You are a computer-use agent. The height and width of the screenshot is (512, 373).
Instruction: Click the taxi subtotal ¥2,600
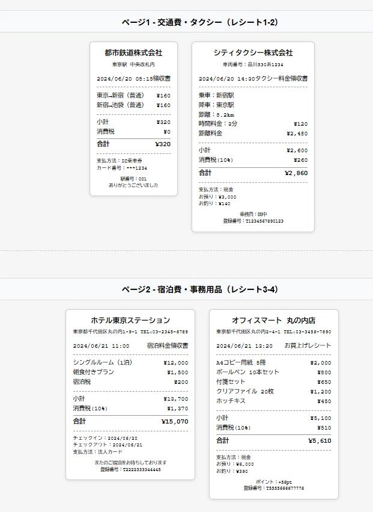[297, 150]
